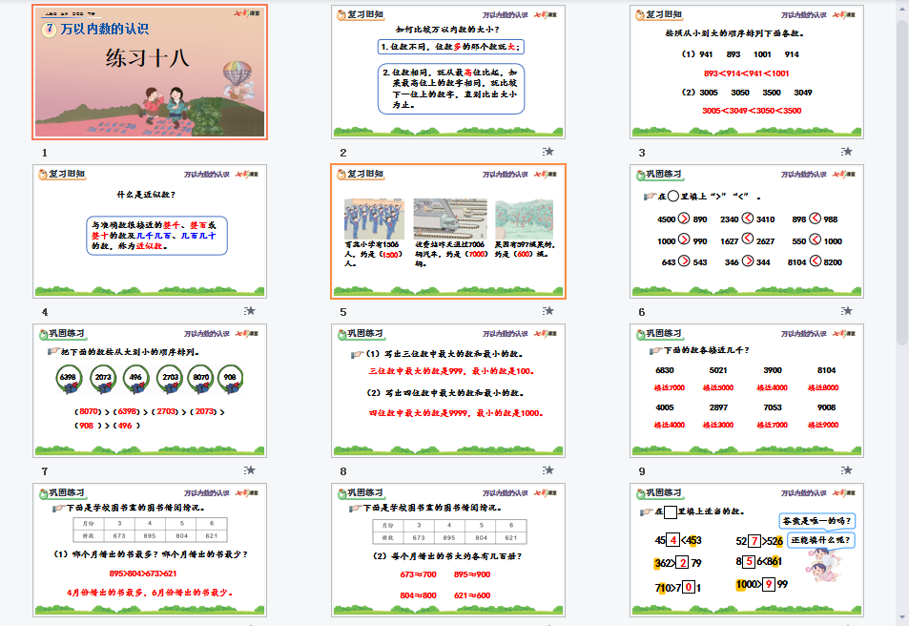This screenshot has width=909, height=626.
Task: Click slide number label 5
Action: 343,312
